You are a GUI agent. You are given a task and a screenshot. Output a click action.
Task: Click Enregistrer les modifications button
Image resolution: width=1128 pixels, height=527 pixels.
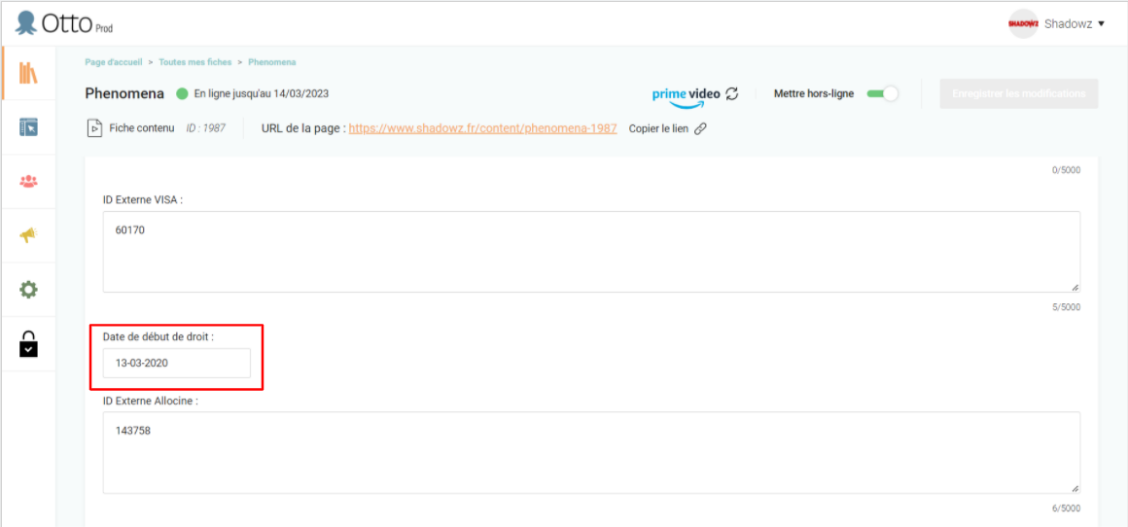point(1019,93)
